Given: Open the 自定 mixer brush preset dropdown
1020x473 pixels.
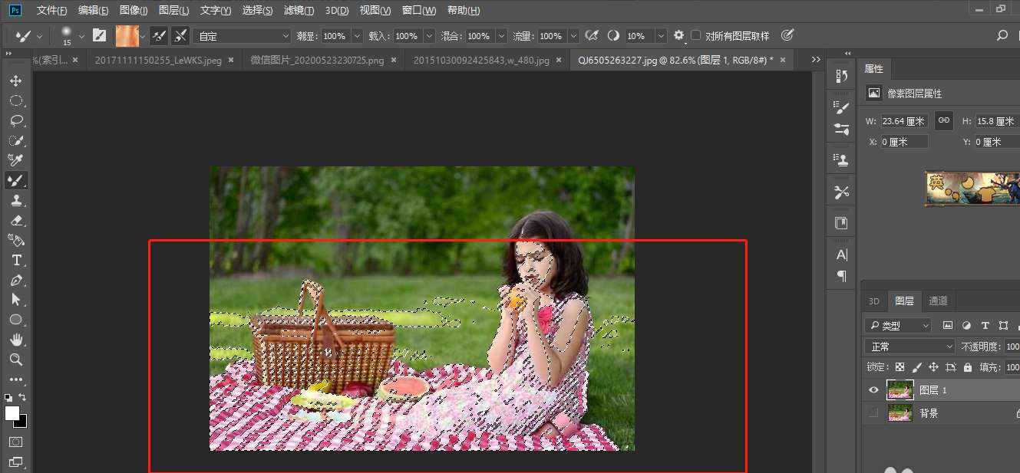Looking at the screenshot, I should (242, 36).
